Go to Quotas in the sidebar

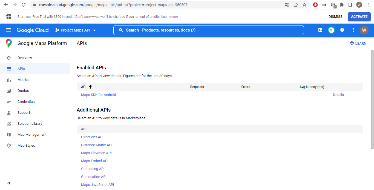(x=35, y=91)
